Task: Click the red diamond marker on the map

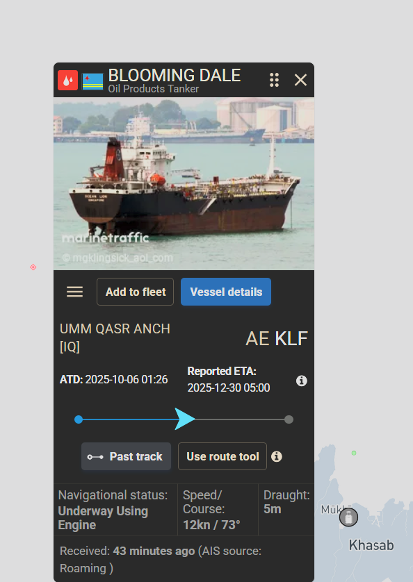Action: pyautogui.click(x=33, y=267)
